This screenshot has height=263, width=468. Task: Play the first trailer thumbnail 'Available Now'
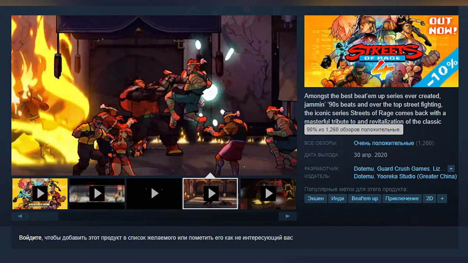click(40, 194)
